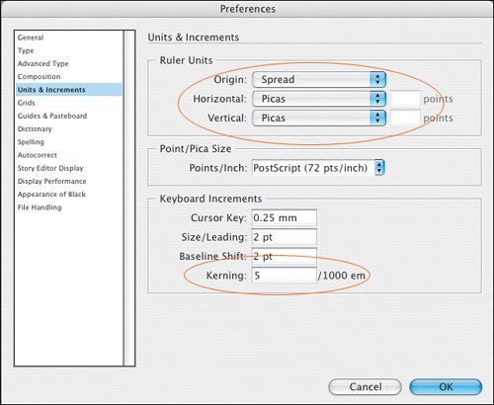The image size is (494, 405).
Task: Choose Dictionary preferences category
Action: 35,129
